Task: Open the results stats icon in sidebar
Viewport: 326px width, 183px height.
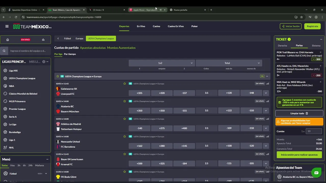Action: click(x=43, y=40)
